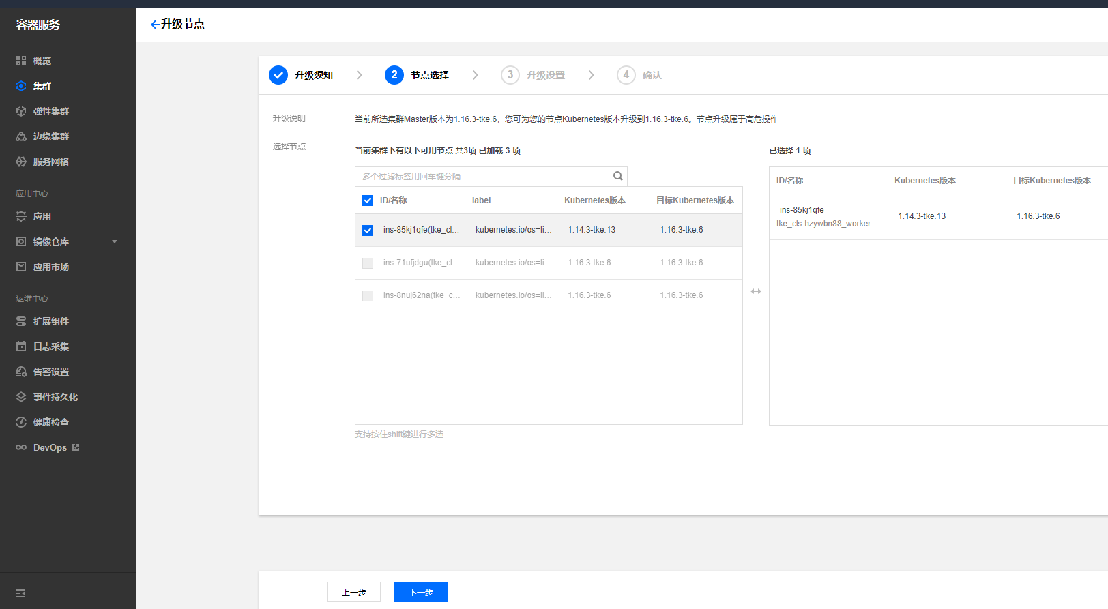1108x609 pixels.
Task: Click the search magnifier icon in filter box
Action: pos(617,176)
